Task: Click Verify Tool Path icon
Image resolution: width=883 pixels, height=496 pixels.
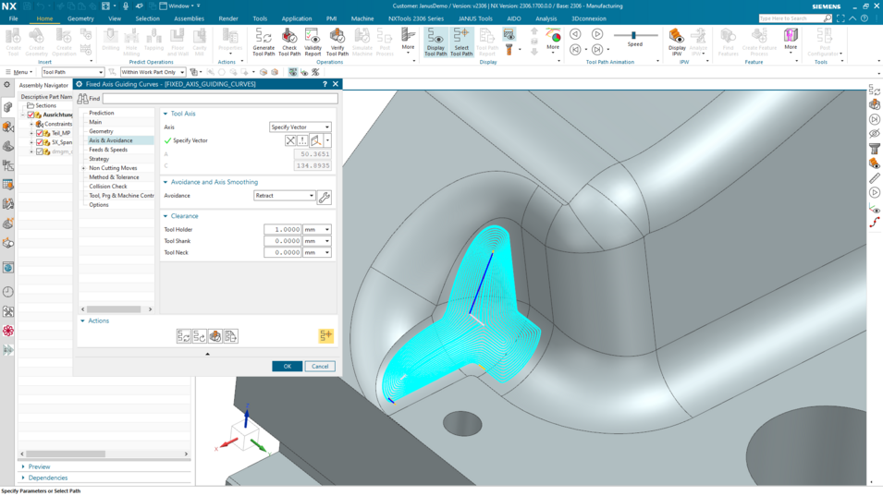Action: tap(337, 36)
